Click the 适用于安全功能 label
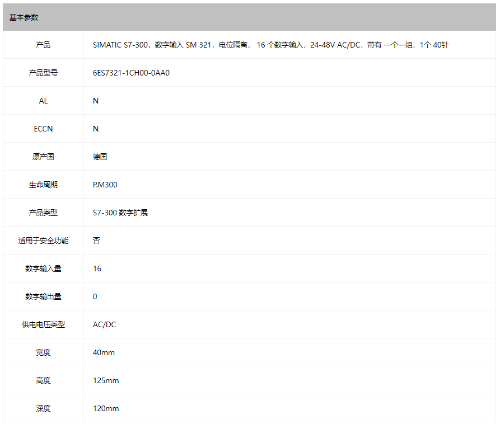Viewport: 500px width, 424px height. [x=43, y=241]
